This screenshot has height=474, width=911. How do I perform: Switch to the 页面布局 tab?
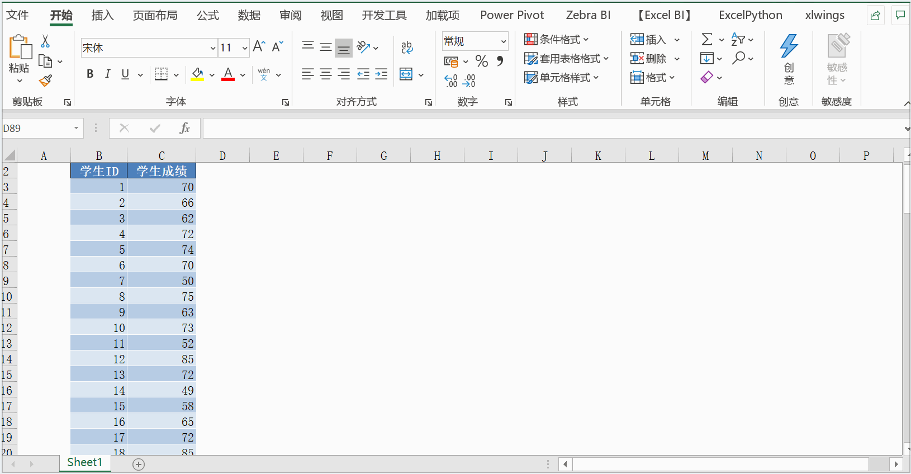pos(155,15)
